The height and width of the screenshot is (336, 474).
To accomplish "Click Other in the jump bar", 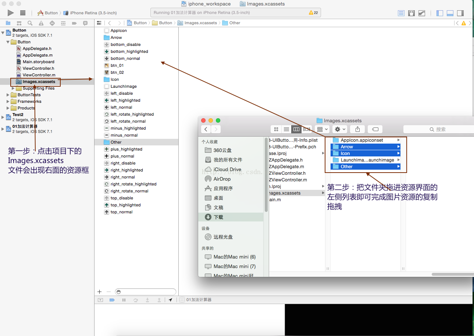I will (232, 23).
